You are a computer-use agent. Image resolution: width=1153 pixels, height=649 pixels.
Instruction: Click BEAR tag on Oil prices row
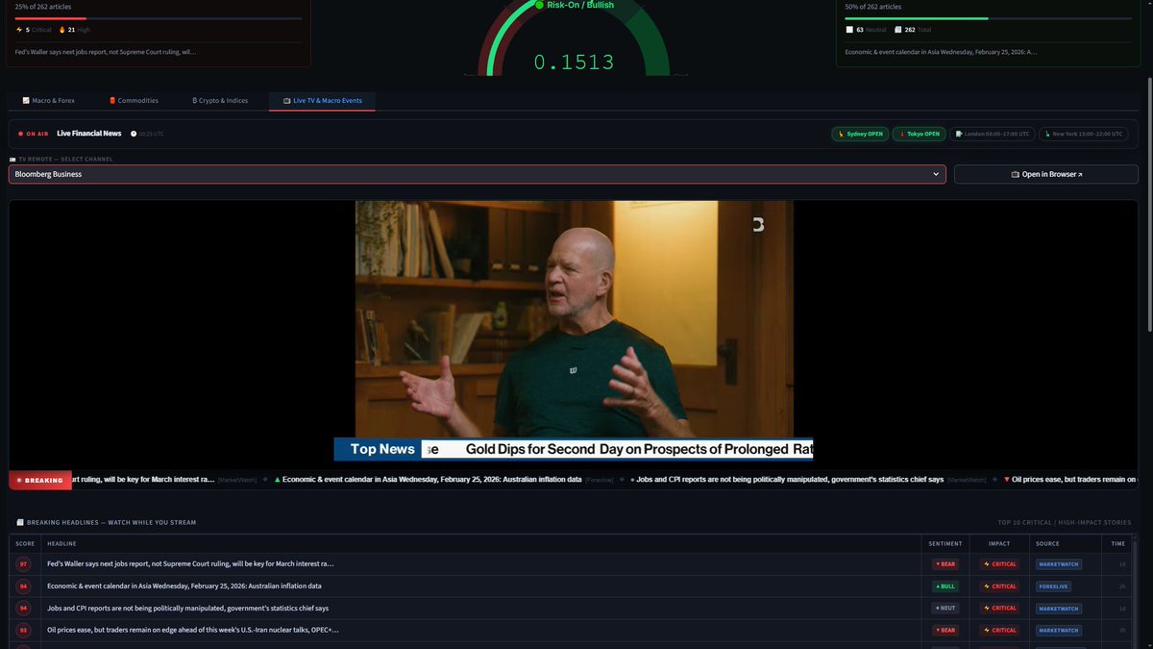click(945, 630)
